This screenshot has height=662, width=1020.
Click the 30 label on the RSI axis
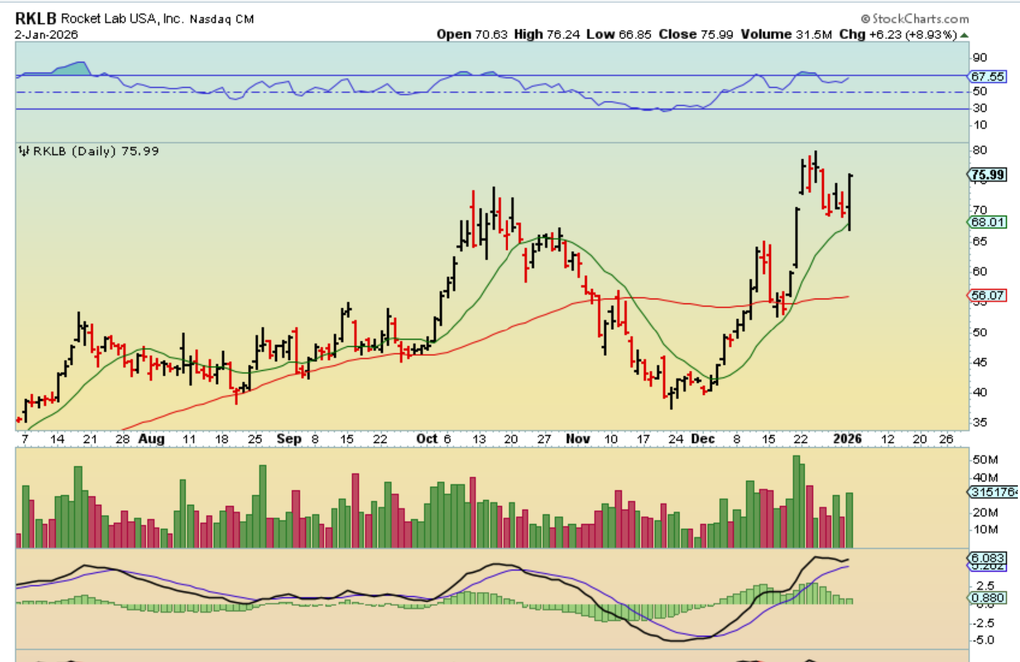click(x=979, y=108)
